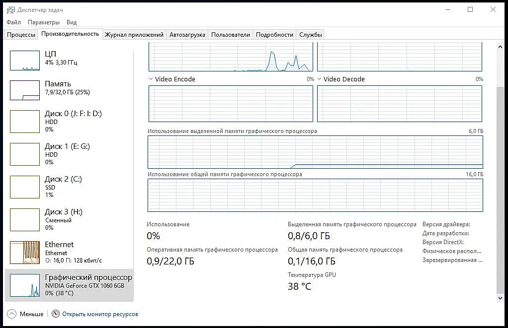Click the scrollbar down arrow

point(500,298)
